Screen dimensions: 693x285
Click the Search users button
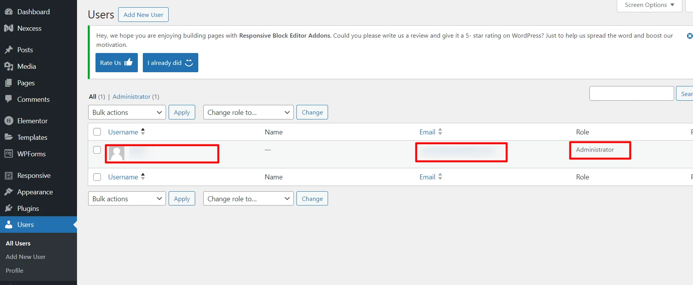[x=685, y=93]
